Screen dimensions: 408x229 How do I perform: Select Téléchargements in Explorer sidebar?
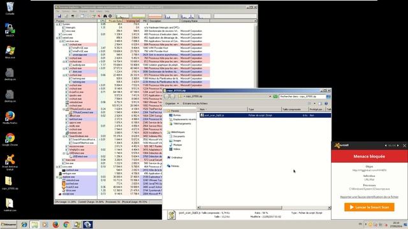(180, 123)
